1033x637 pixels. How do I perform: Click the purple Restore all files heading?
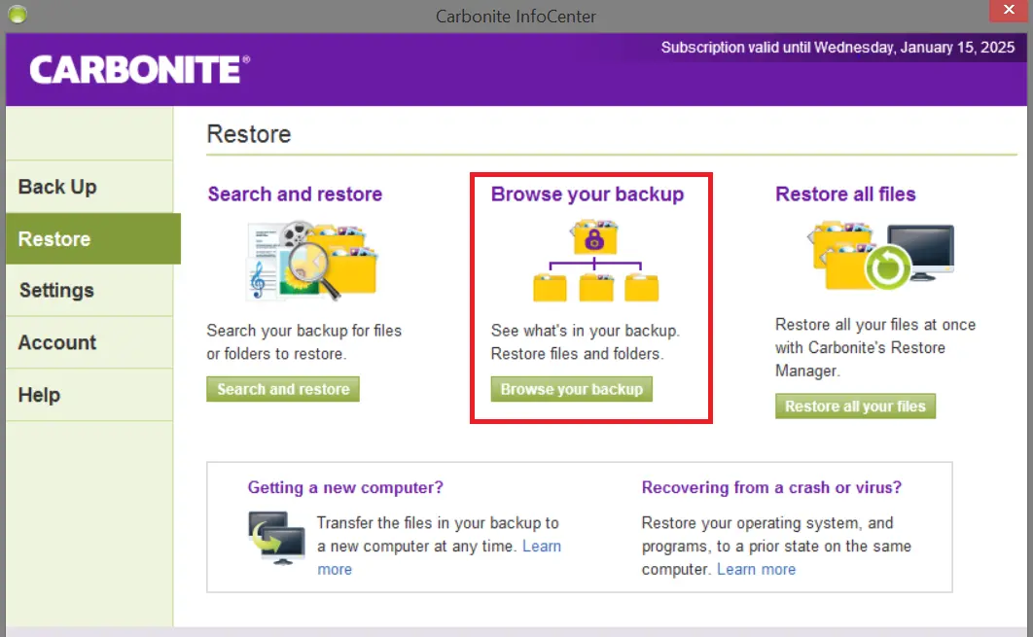coord(845,195)
